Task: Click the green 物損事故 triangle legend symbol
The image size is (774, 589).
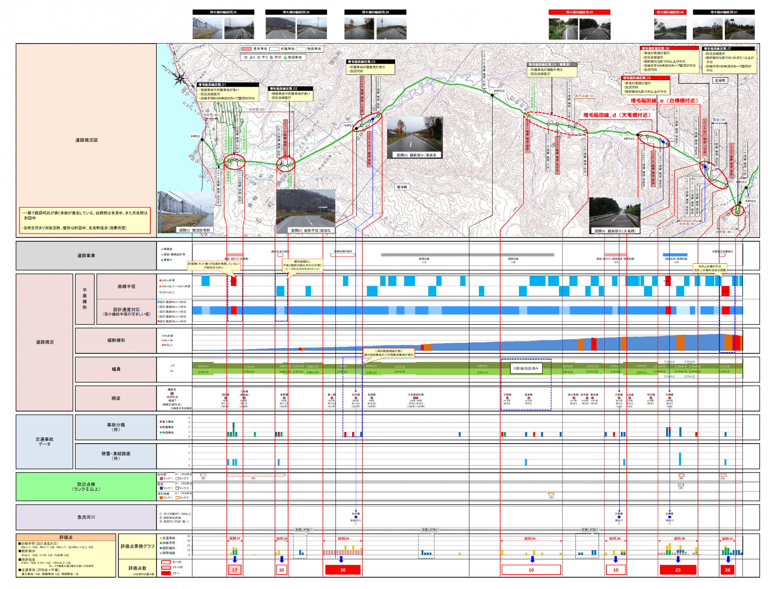Action: pos(285,58)
